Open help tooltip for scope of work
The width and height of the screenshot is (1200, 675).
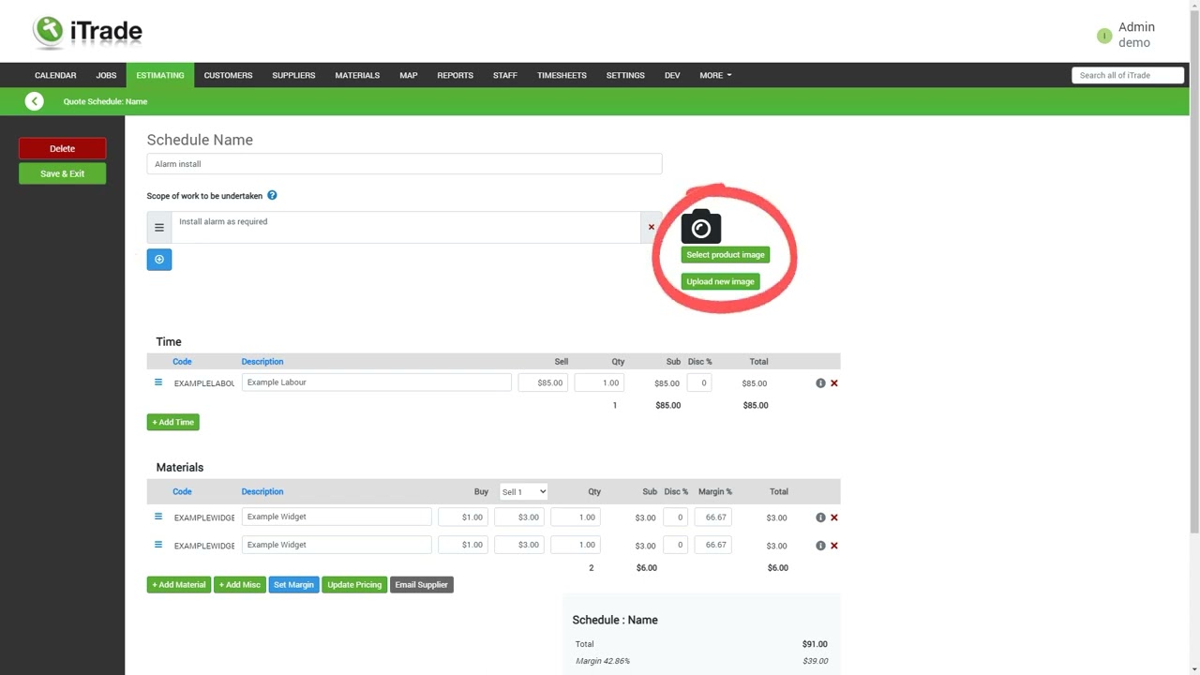pos(272,196)
